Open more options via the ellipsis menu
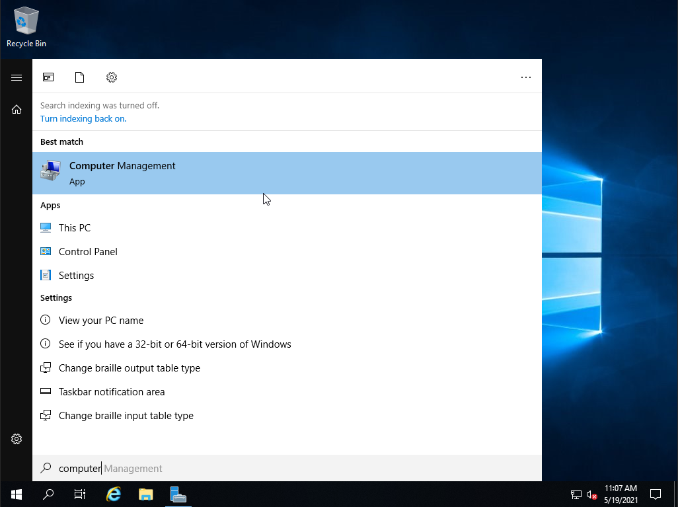The image size is (678, 507). point(525,77)
